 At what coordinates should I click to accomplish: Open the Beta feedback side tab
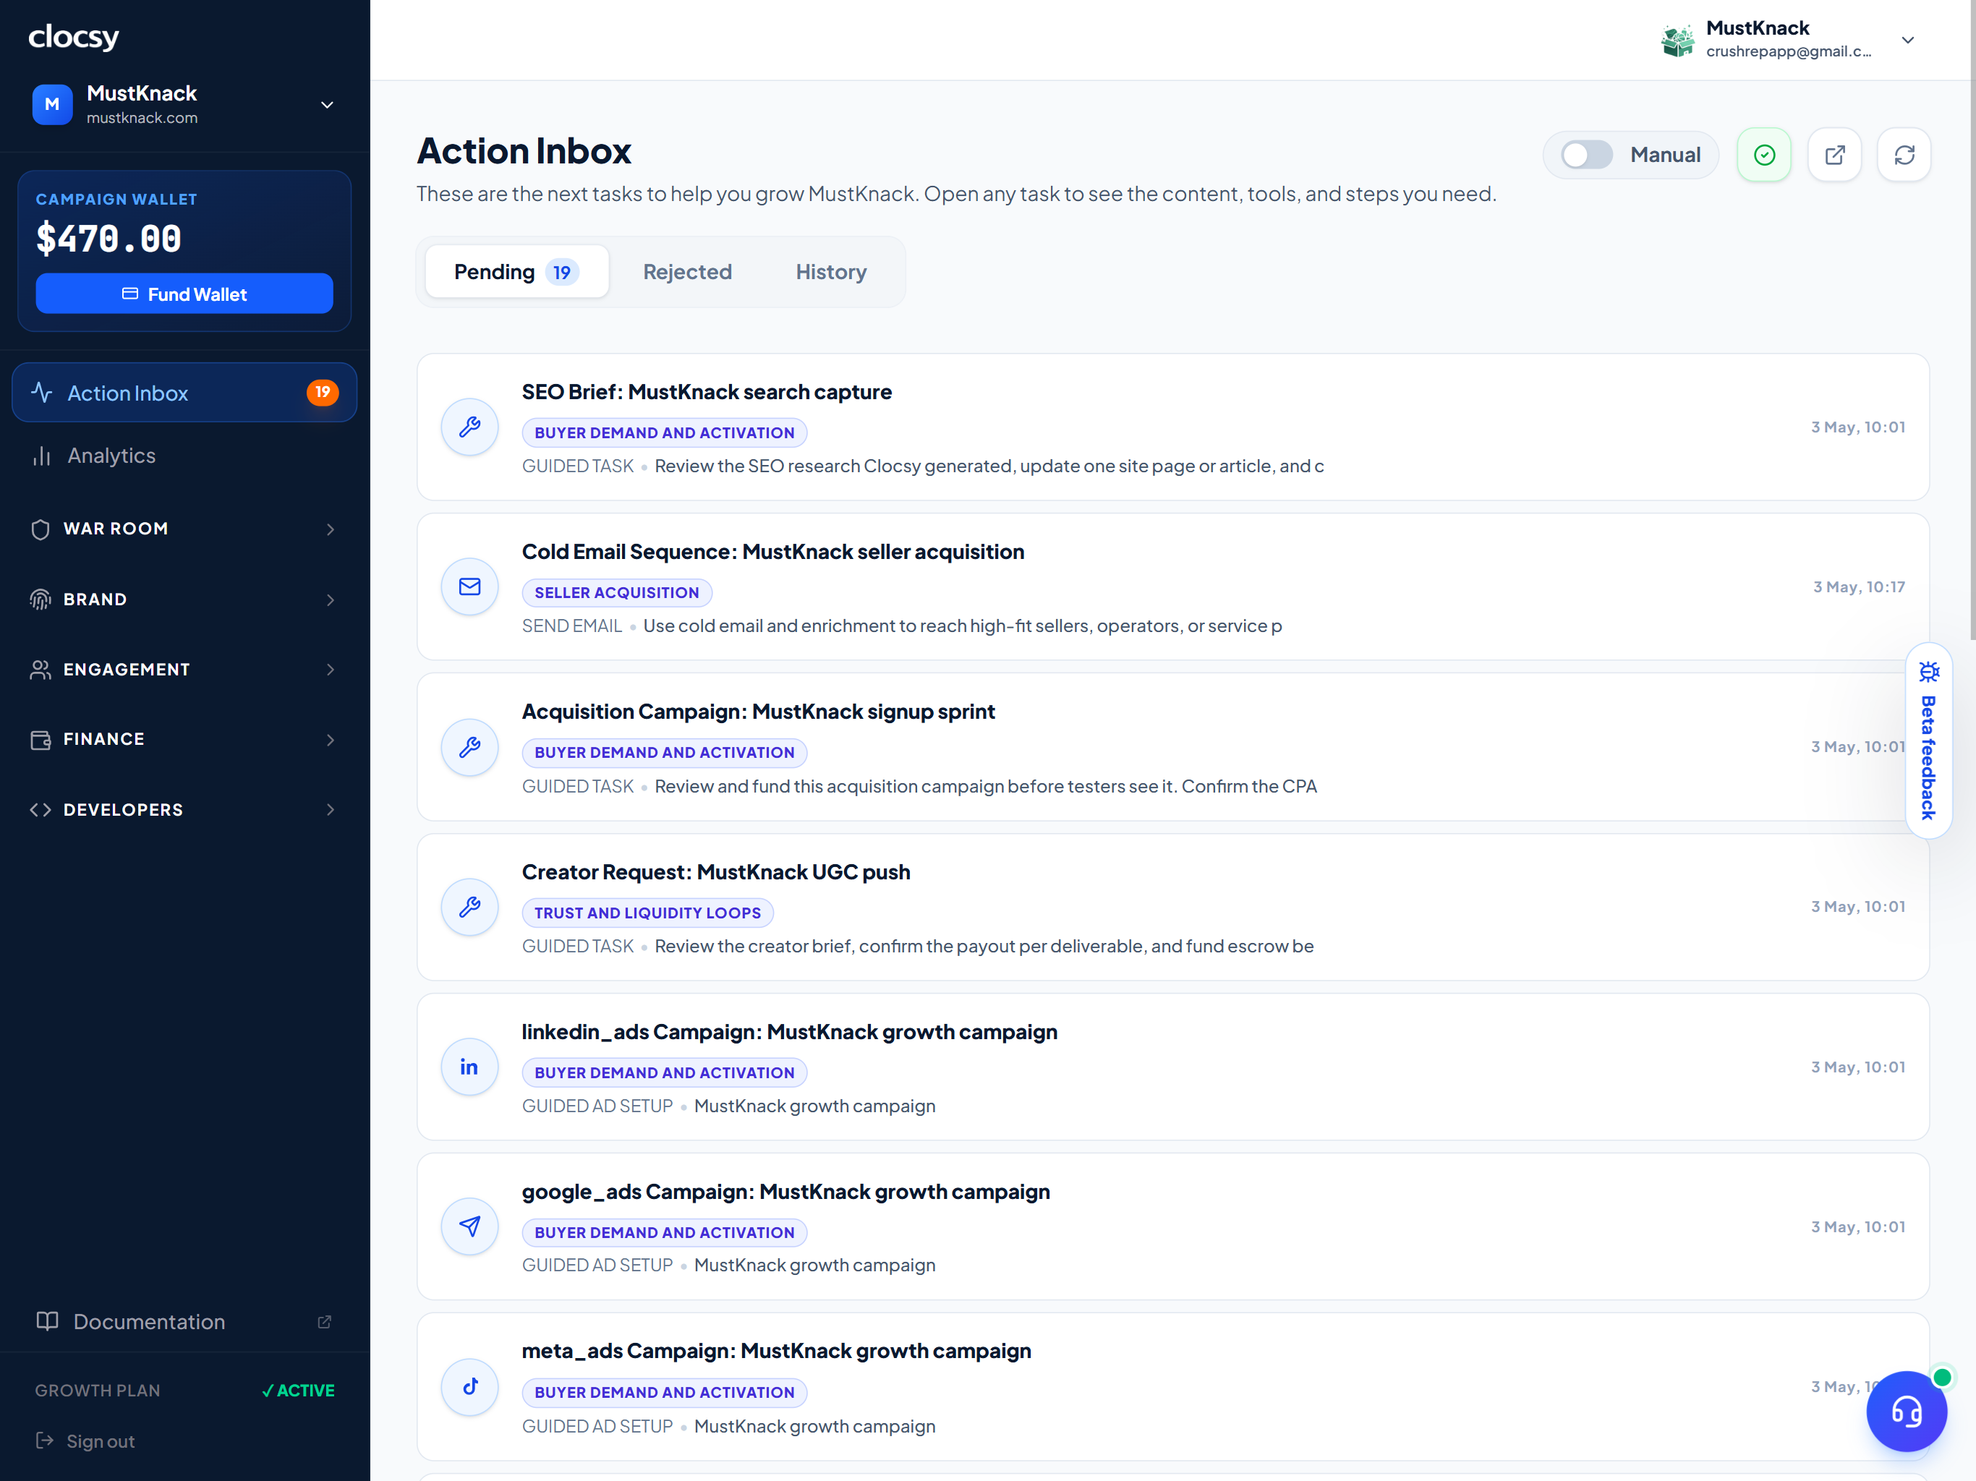coord(1929,740)
